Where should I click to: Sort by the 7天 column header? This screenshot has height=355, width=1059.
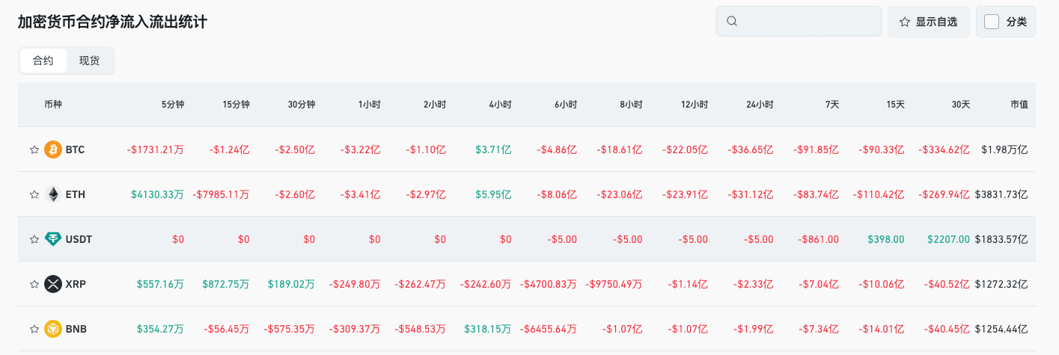pyautogui.click(x=832, y=105)
